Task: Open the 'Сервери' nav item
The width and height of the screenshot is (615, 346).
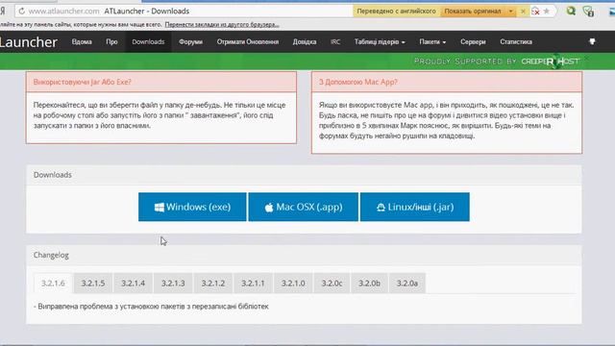Action: (x=473, y=41)
